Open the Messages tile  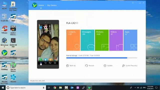pos(87,40)
